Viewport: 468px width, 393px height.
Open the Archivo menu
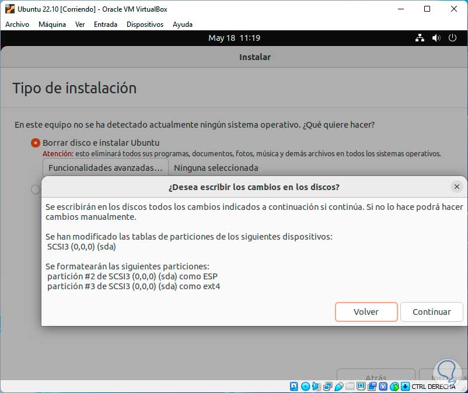(18, 24)
